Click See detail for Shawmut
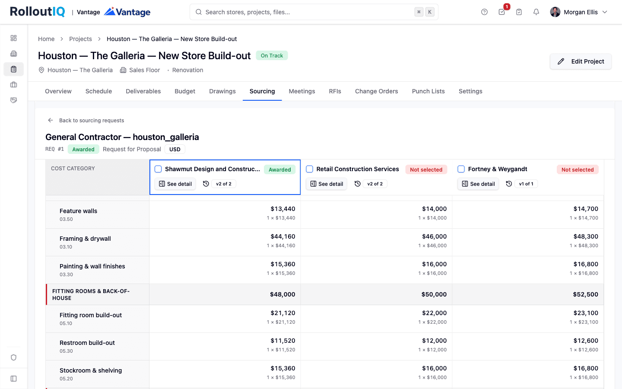This screenshot has width=622, height=389. point(175,184)
